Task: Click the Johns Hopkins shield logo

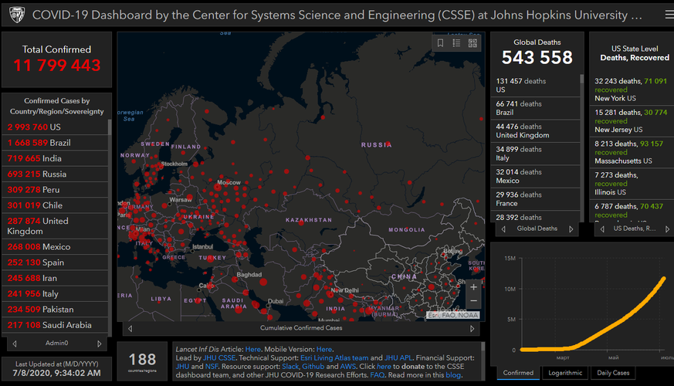Action: point(16,15)
